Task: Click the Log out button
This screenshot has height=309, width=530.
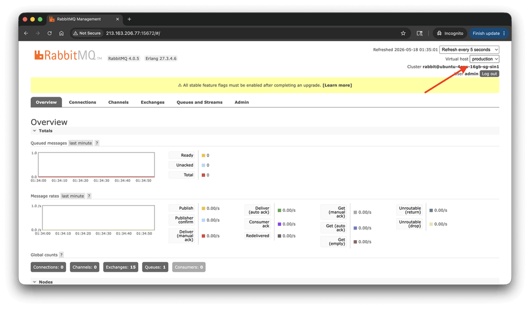Action: 489,74
